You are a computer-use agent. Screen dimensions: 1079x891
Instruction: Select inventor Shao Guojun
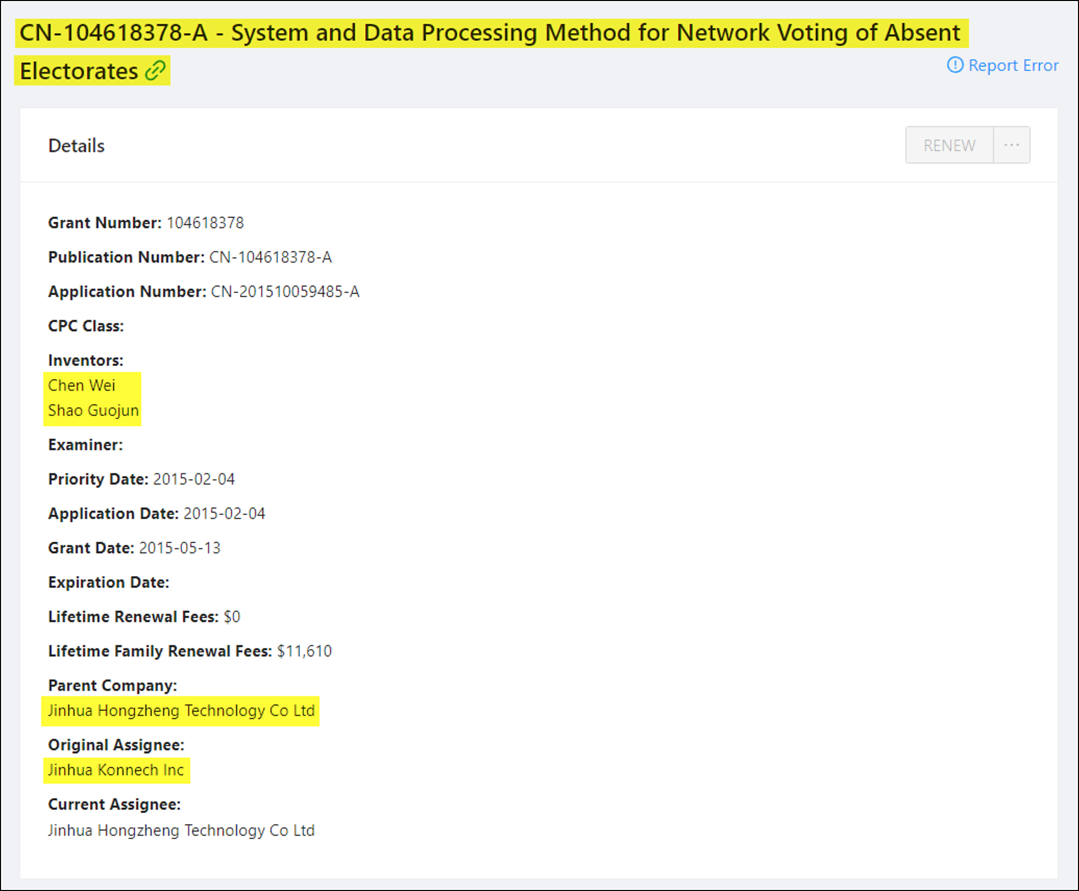pyautogui.click(x=93, y=410)
